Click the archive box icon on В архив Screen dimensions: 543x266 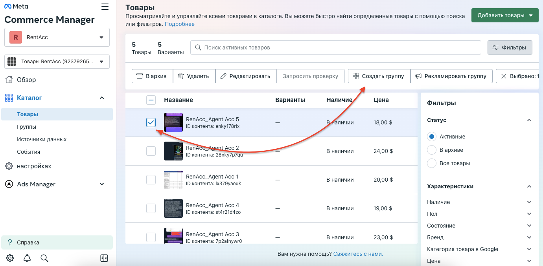pyautogui.click(x=140, y=76)
